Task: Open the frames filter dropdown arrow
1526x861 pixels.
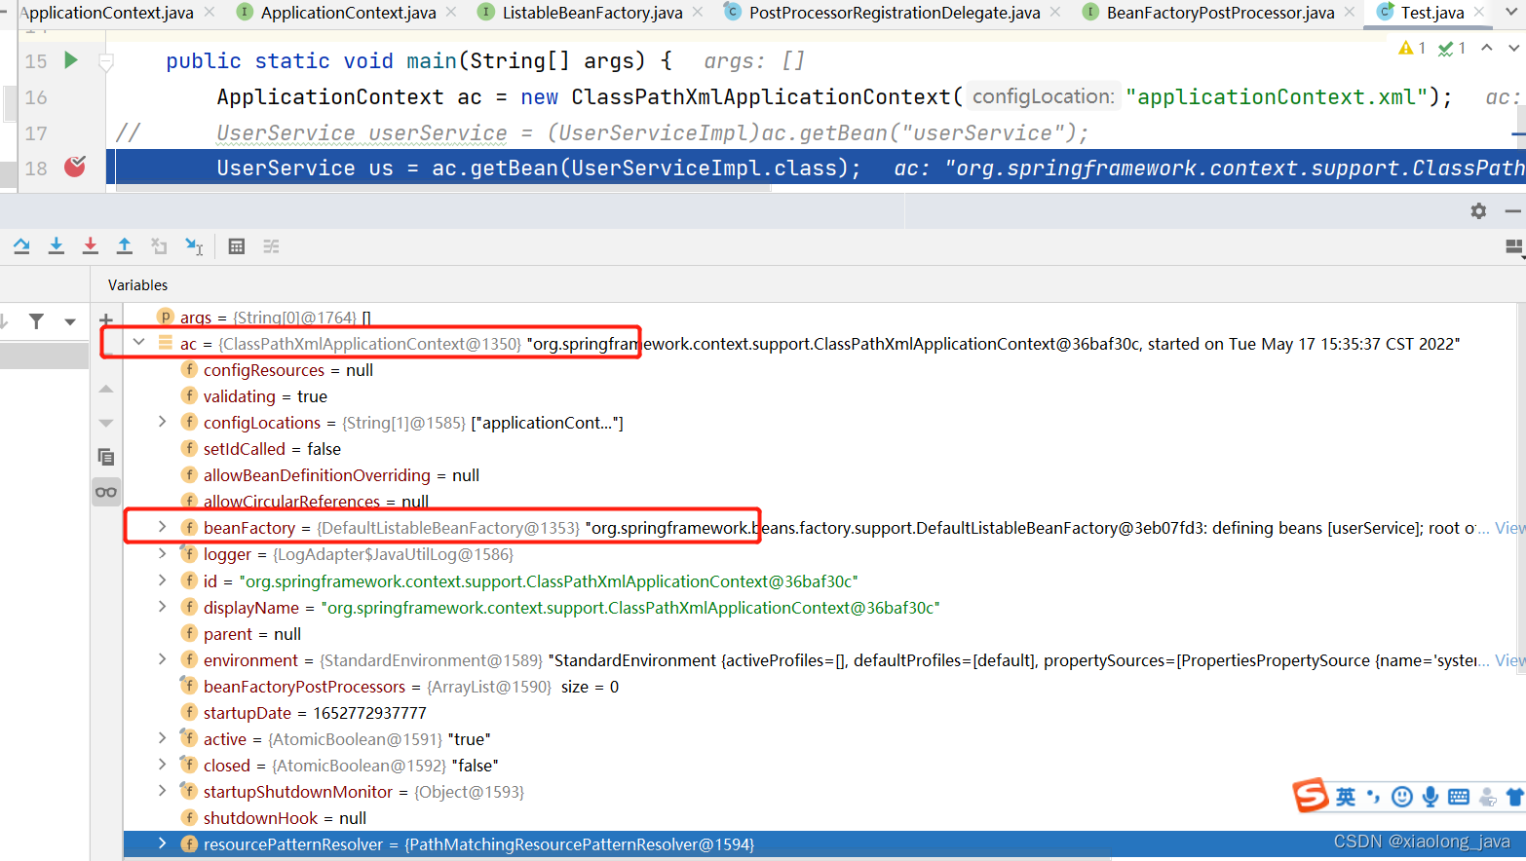Action: pyautogui.click(x=69, y=321)
